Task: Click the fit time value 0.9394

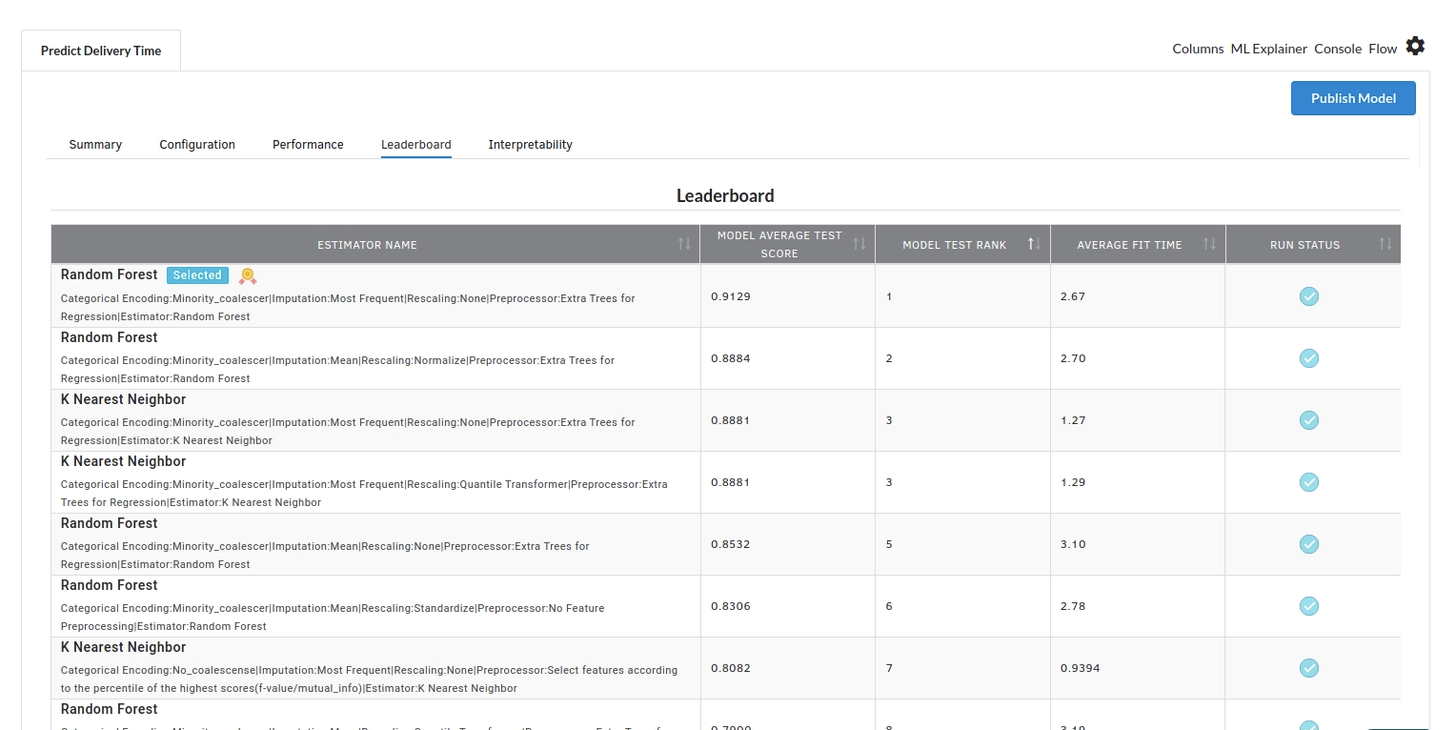Action: [1080, 668]
